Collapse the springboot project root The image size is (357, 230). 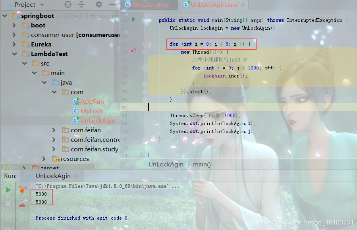pyautogui.click(x=4, y=16)
